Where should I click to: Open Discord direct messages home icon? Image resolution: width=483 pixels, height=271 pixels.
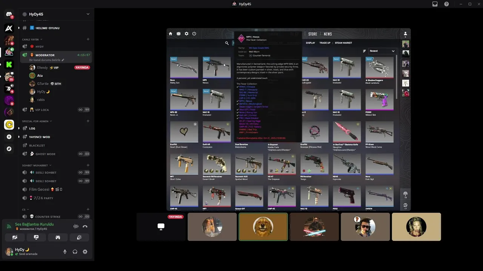9,14
